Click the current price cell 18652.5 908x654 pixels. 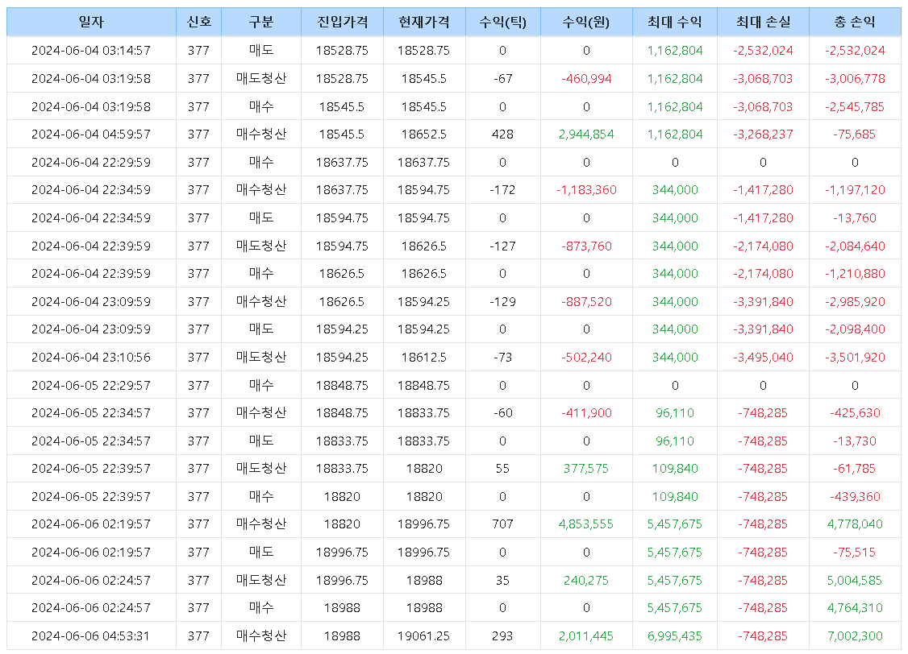423,135
